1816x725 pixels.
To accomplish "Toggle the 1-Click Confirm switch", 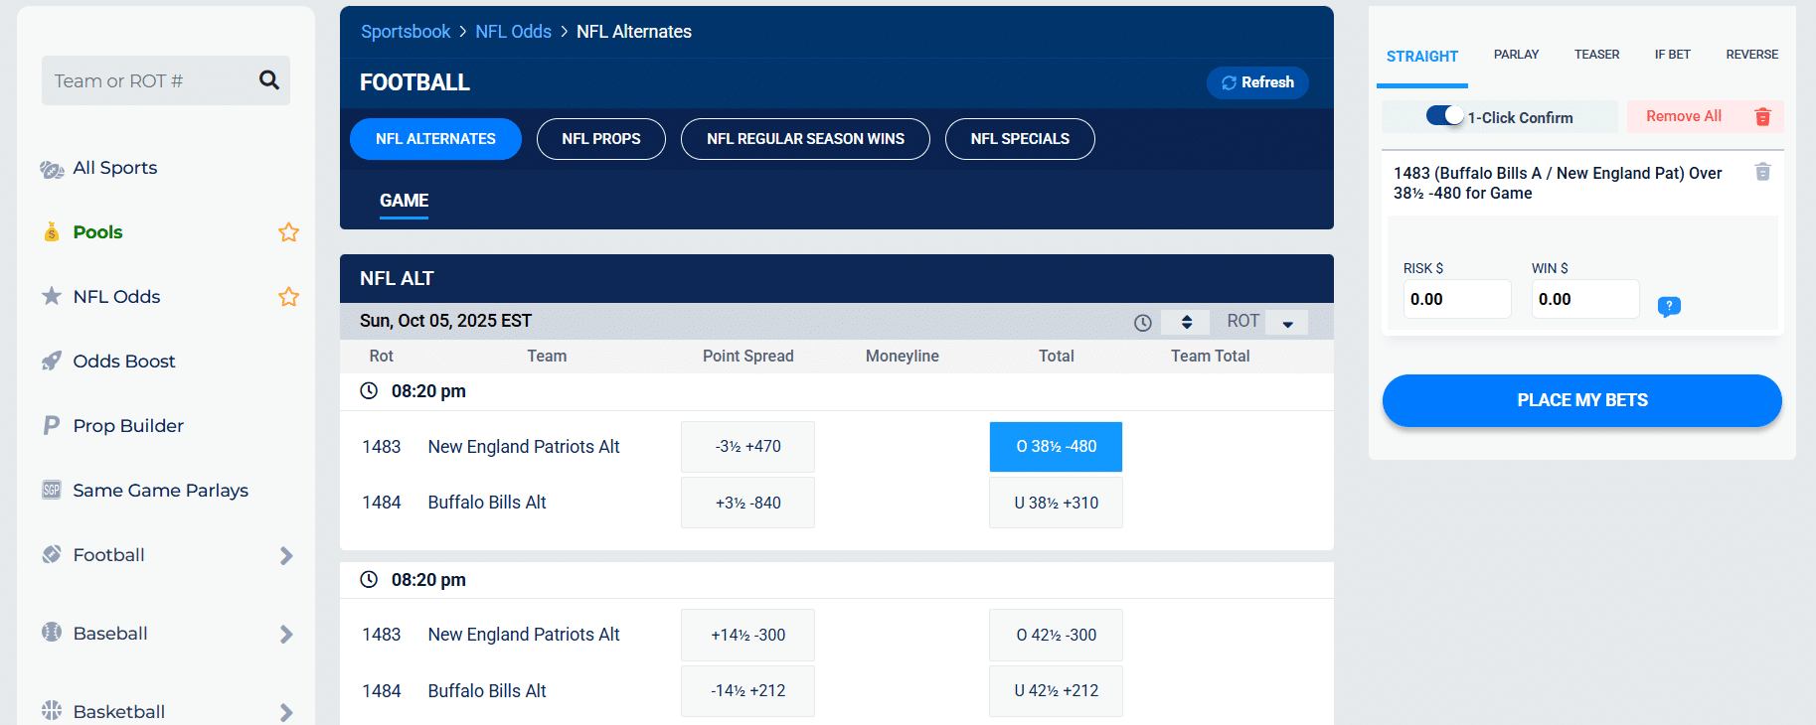I will coord(1444,116).
